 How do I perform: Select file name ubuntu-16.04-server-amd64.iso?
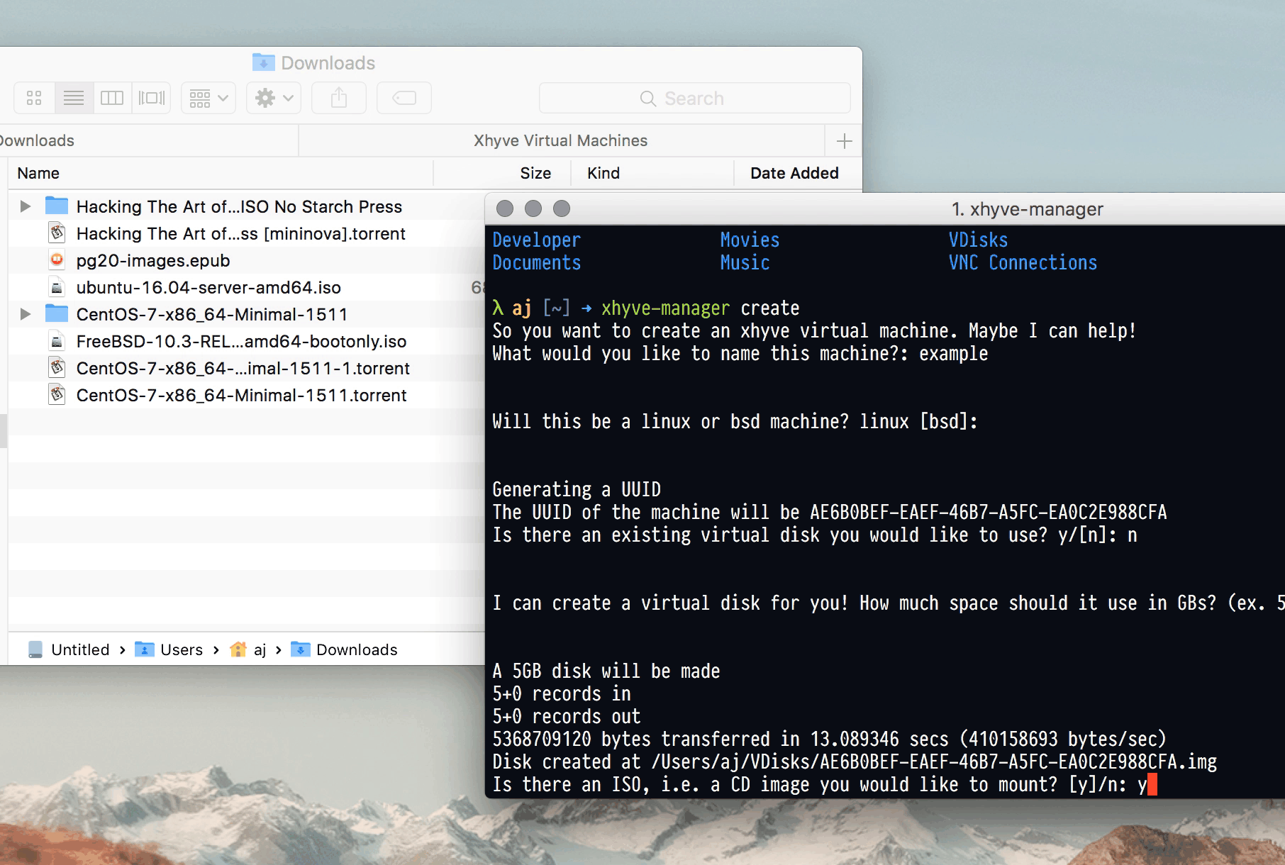tap(208, 287)
